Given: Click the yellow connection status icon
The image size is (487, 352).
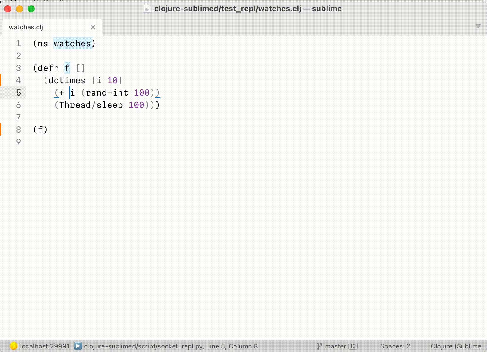Looking at the screenshot, I should [13, 346].
